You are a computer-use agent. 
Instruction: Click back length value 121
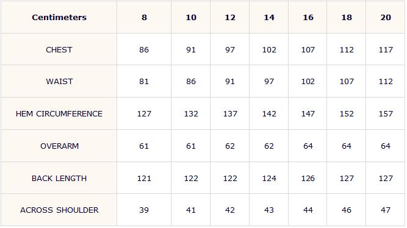(x=144, y=178)
